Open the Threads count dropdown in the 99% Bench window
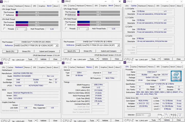This screenshot has width=185, height=122. 25,29
